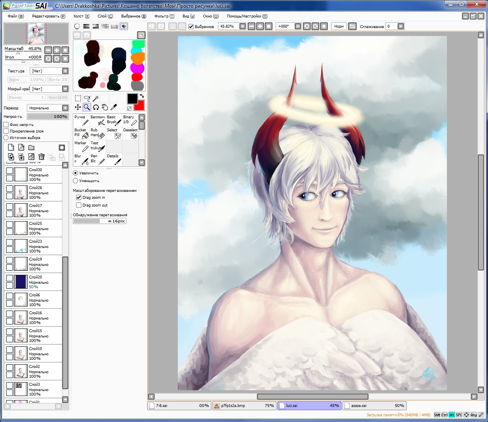This screenshot has width=488, height=422.
Task: Click the Норм button in the toolbar
Action: pyautogui.click(x=339, y=26)
